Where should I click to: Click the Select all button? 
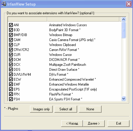[x=66, y=109]
